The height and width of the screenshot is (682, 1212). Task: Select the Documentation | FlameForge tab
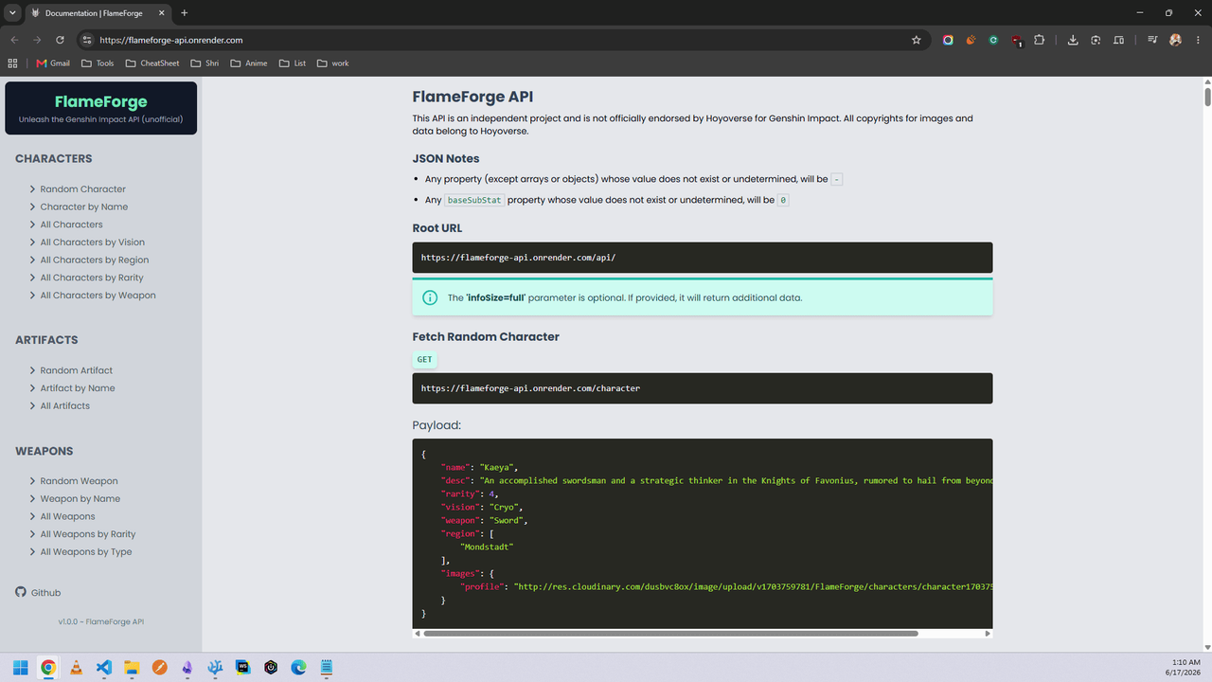pos(97,13)
